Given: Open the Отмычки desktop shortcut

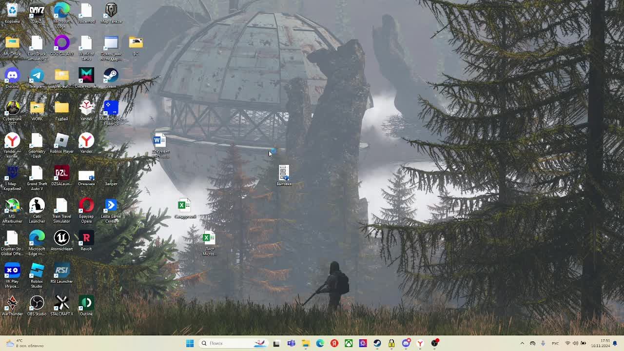Looking at the screenshot, I should pyautogui.click(x=86, y=176).
